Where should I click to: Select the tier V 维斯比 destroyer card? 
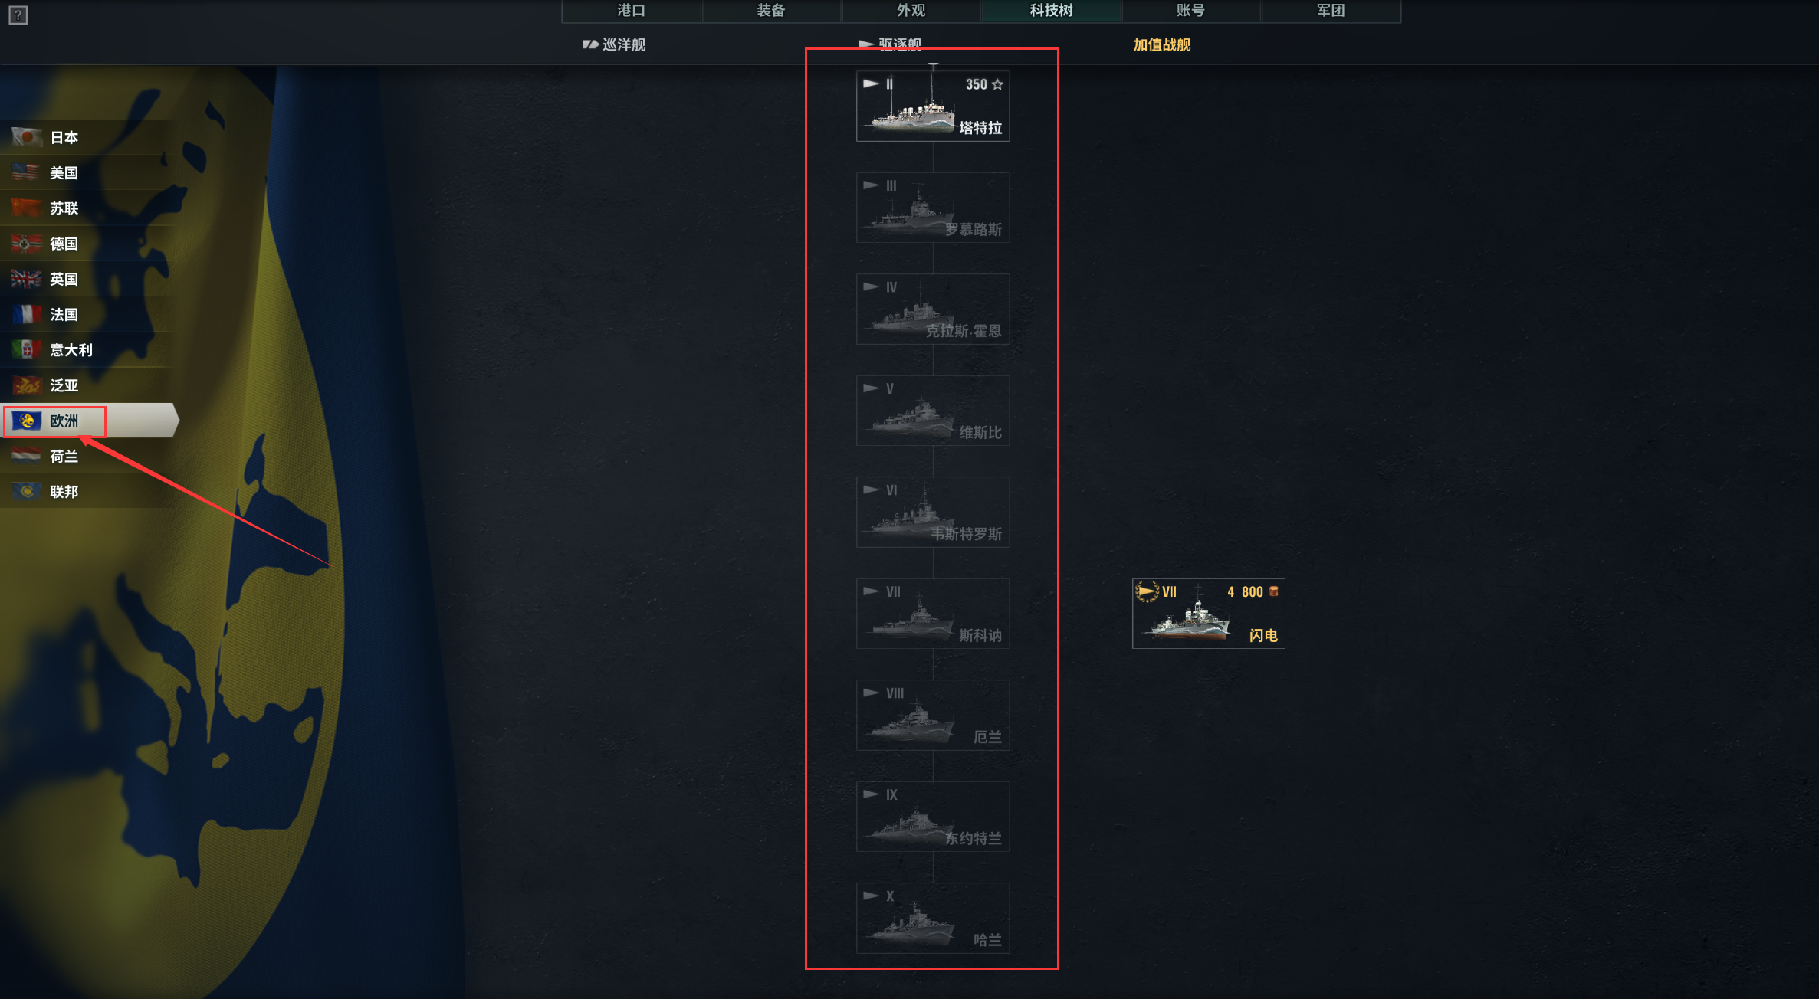(x=933, y=411)
